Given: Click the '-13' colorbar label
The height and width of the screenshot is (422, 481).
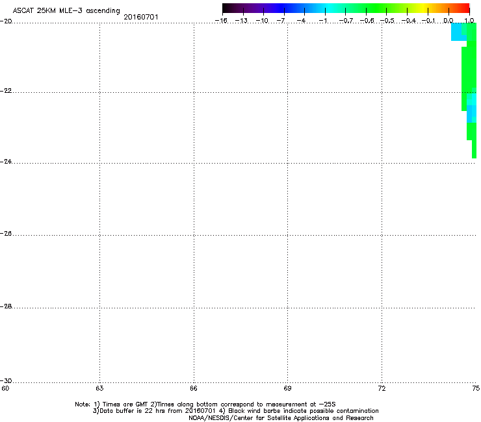Looking at the screenshot, I should (241, 21).
